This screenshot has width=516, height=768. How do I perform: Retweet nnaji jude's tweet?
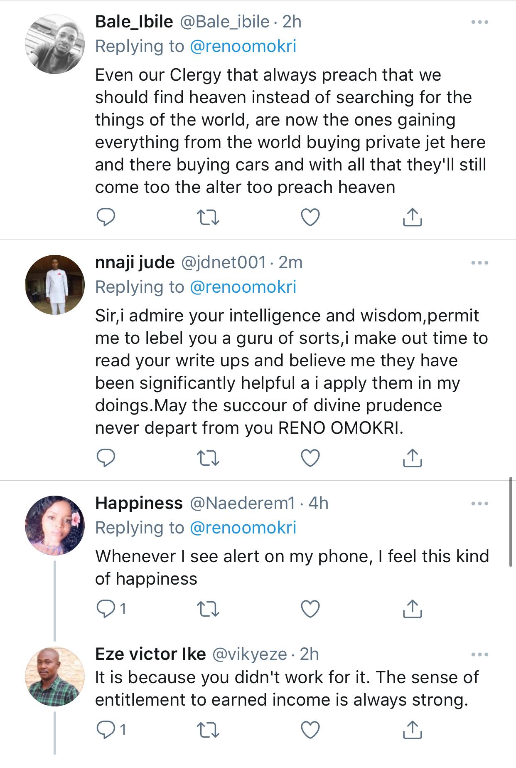pyautogui.click(x=208, y=458)
